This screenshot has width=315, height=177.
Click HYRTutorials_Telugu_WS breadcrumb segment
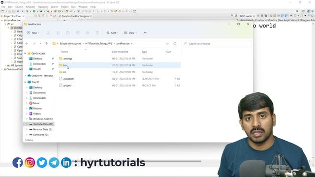point(98,44)
